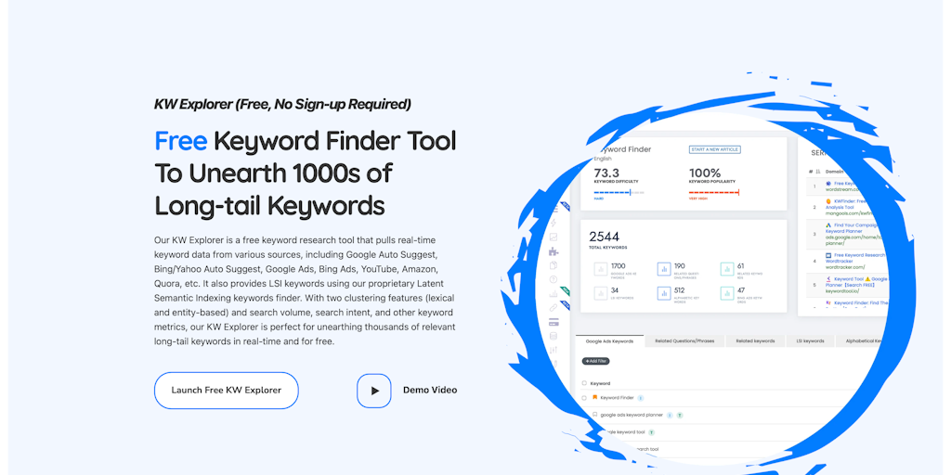
Task: Click the copy documents icon in the sidebar
Action: tap(554, 265)
